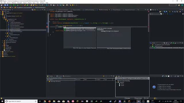Screen dimensions: 184x103
Task: Click the Microsoft Store taskbar icon
Action: [64, 101]
